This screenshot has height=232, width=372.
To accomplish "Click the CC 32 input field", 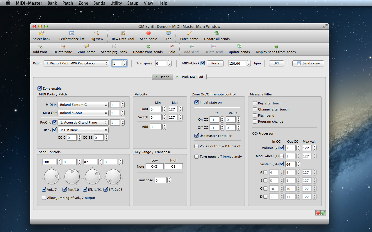I will point(99,137).
